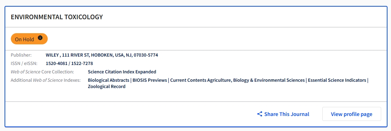Screen dimensions: 391x131
Task: Click the Publisher field label
Action: pos(21,55)
